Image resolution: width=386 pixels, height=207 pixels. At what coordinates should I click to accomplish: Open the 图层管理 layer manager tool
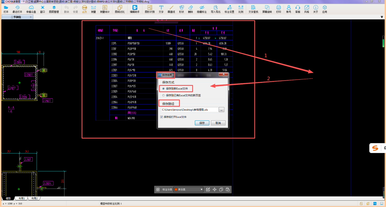pos(54,9)
